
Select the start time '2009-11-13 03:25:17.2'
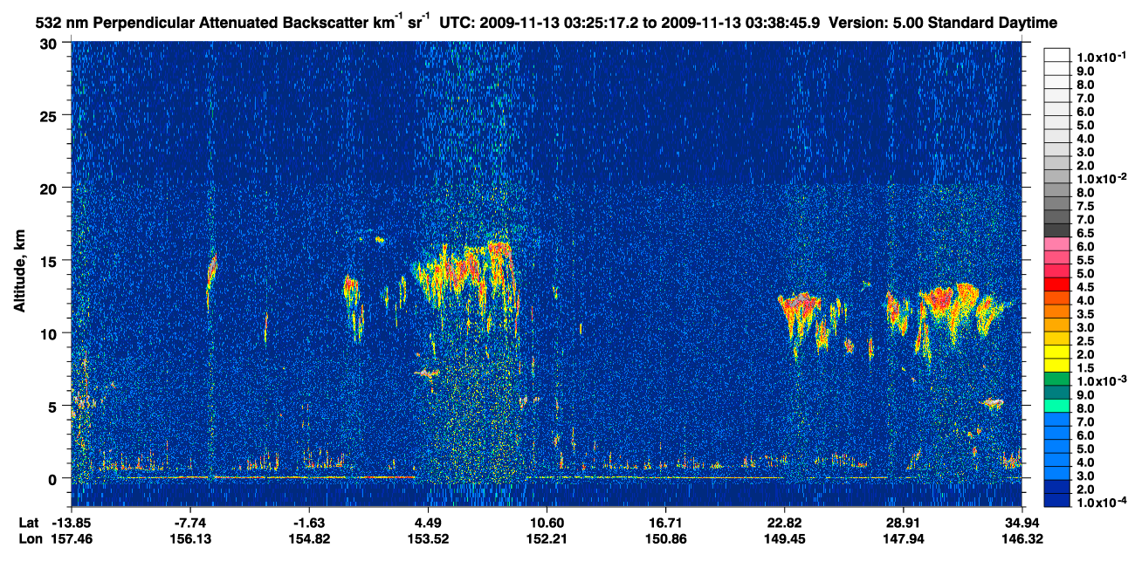pyautogui.click(x=561, y=21)
